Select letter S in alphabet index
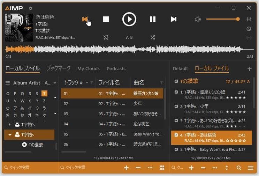This screenshot has width=259, height=176. pyautogui.click(x=37, y=94)
